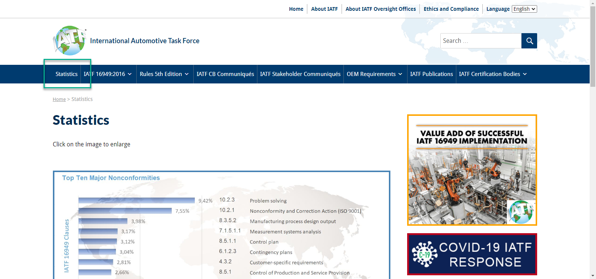This screenshot has width=596, height=279.
Task: Enlarge the Top Ten Major Nonconformities chart
Action: pos(222,225)
